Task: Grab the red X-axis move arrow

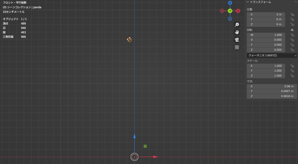Action: coord(155,157)
